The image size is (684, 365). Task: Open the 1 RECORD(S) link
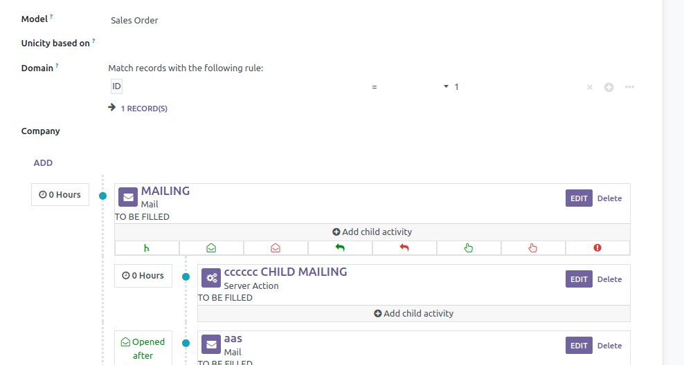click(x=144, y=109)
